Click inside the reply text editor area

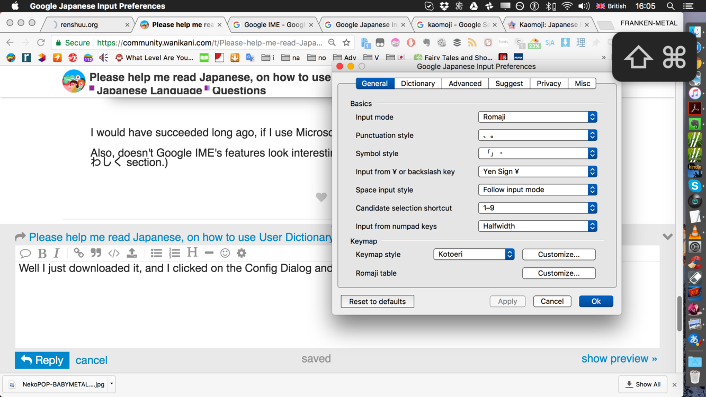337,304
